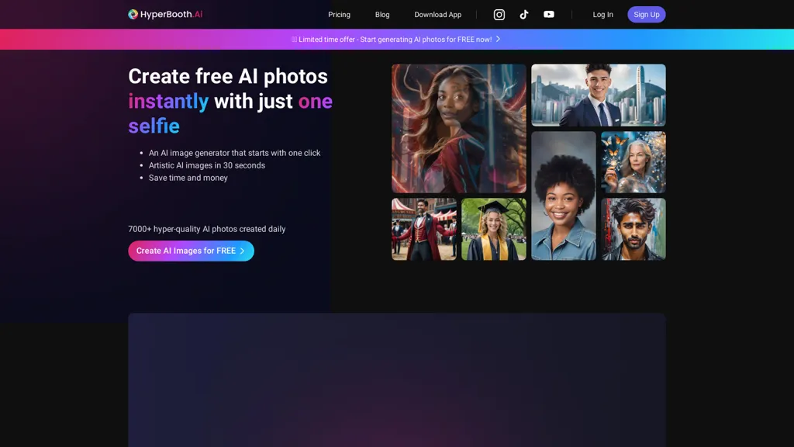The image size is (794, 447).
Task: Select the woman with flowing hair image
Action: coord(458,128)
